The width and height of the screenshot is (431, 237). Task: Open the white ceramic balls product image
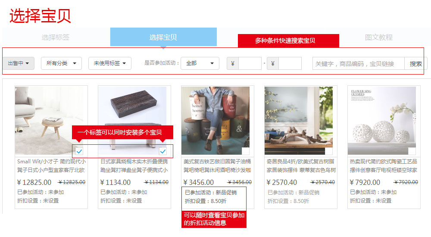tap(382, 121)
